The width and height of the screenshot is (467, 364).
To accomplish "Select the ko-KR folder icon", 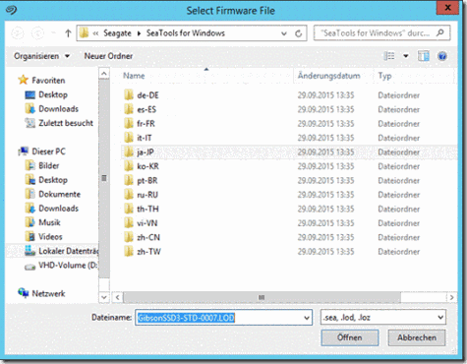I will tap(129, 166).
